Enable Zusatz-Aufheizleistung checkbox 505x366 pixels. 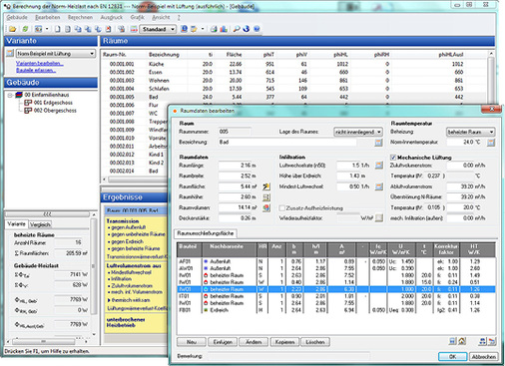pyautogui.click(x=282, y=208)
